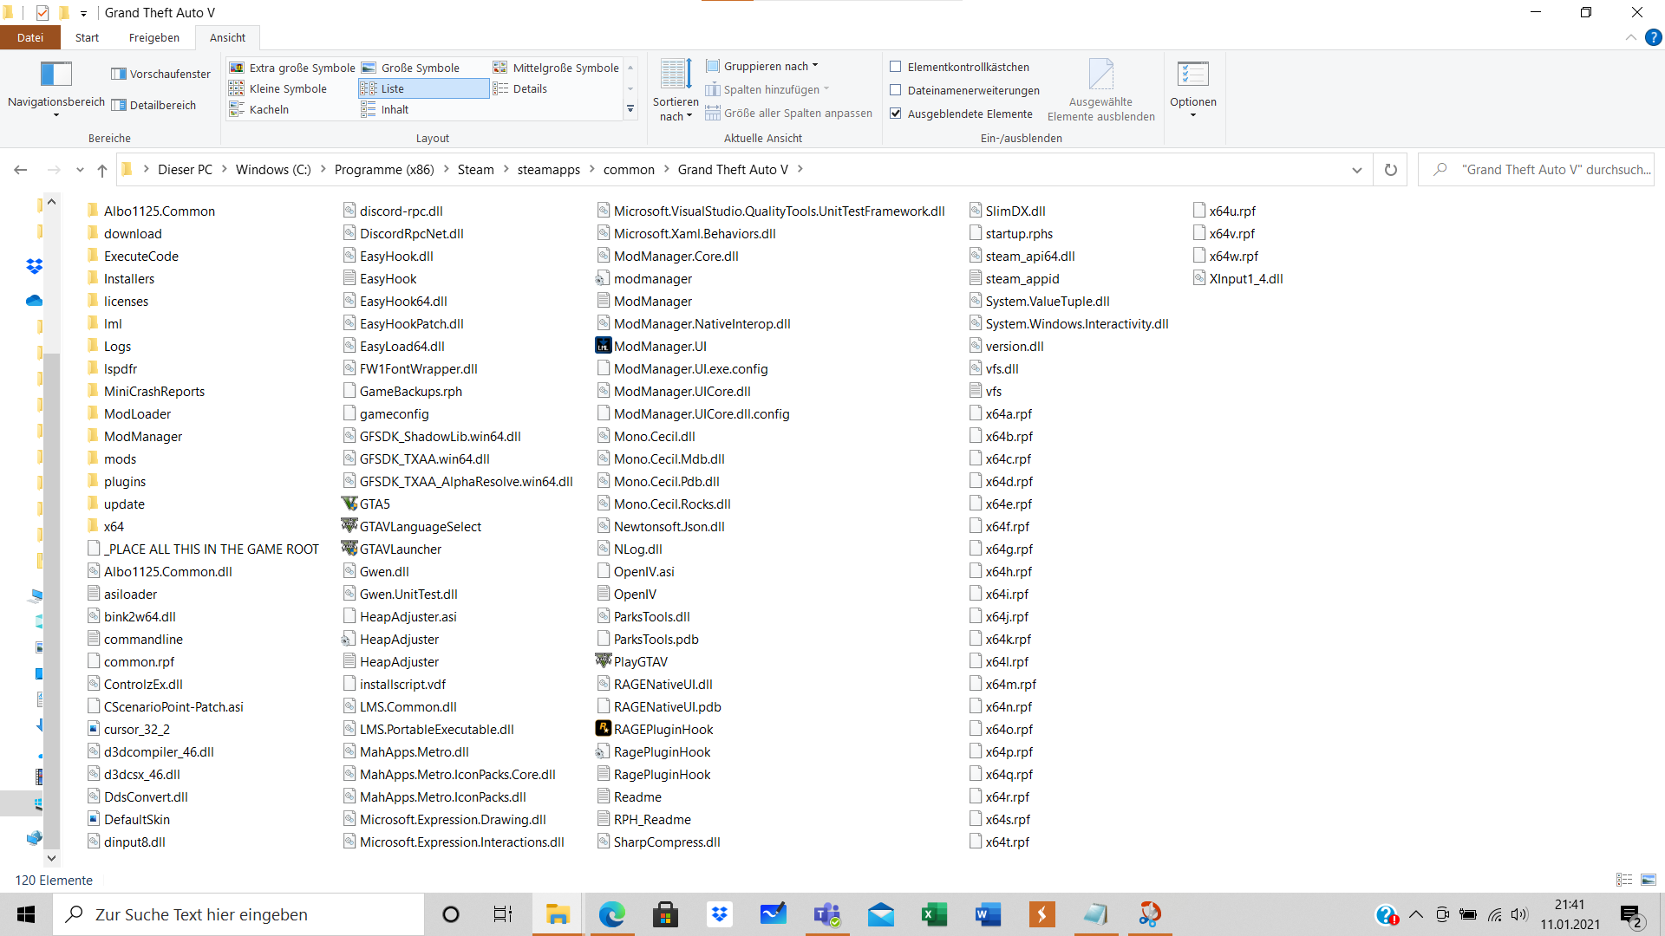Screen dimensions: 1665x936
Task: Open address bar history dropdown chevron
Action: pyautogui.click(x=1356, y=170)
